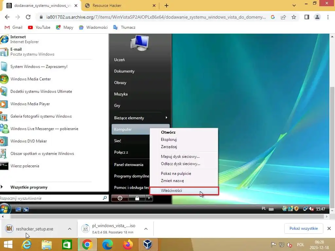The width and height of the screenshot is (335, 251).
Task: Open Chrome on Windows taskbar
Action: (x=87, y=244)
